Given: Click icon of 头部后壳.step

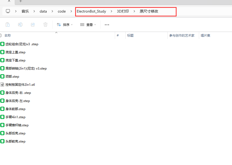Looking at the screenshot, I should coord(2,133).
